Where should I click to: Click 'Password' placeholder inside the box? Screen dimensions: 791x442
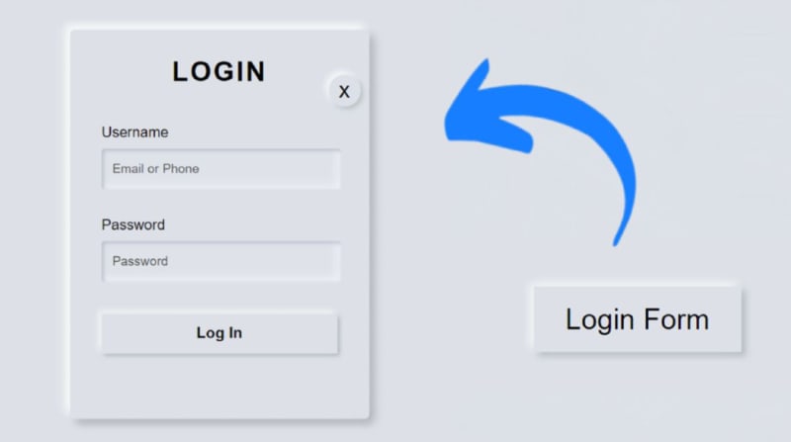click(x=139, y=261)
